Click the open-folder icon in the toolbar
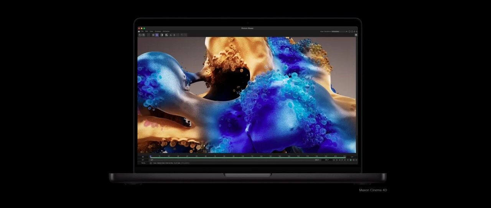The image size is (491, 208). [140, 35]
